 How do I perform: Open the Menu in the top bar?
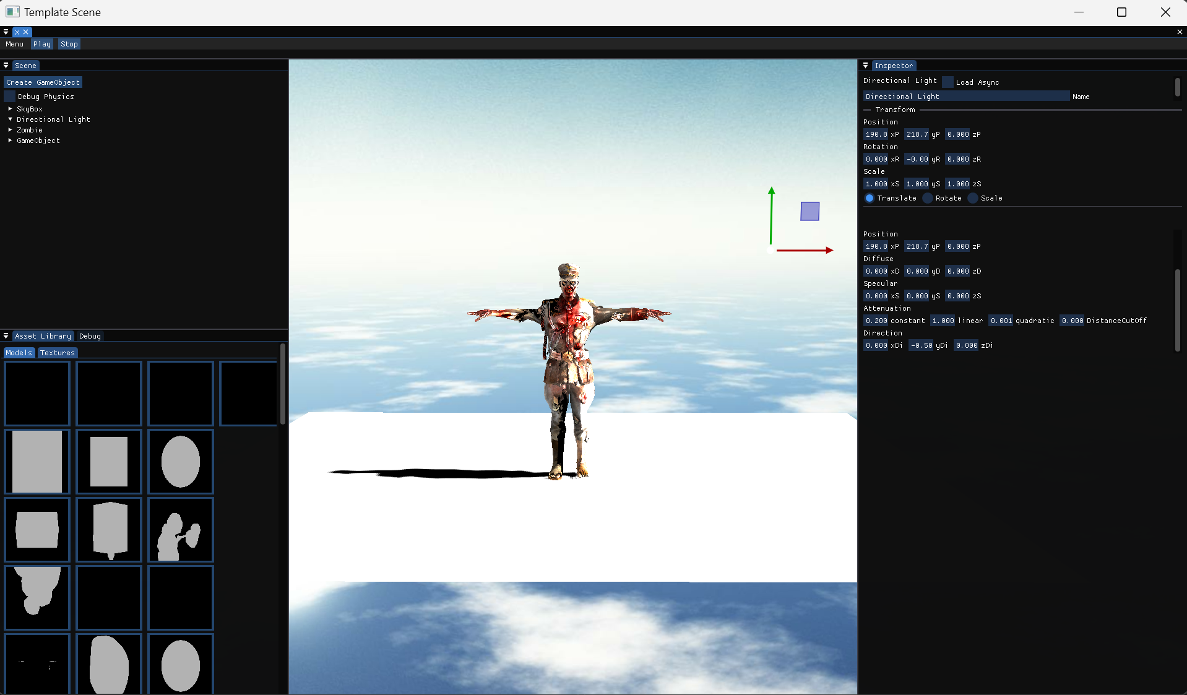(x=14, y=44)
